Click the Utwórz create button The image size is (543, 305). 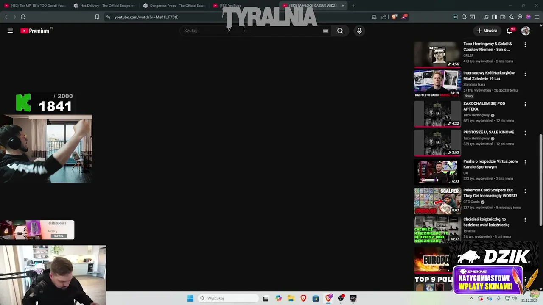click(x=487, y=30)
